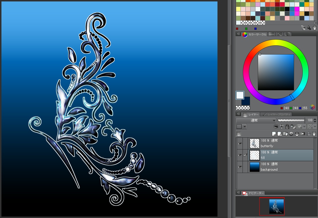
Task: Open the blending mode dropdown (通常)
Action: 256,120
